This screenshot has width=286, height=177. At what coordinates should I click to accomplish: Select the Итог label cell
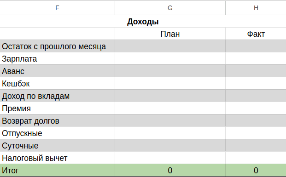point(57,170)
